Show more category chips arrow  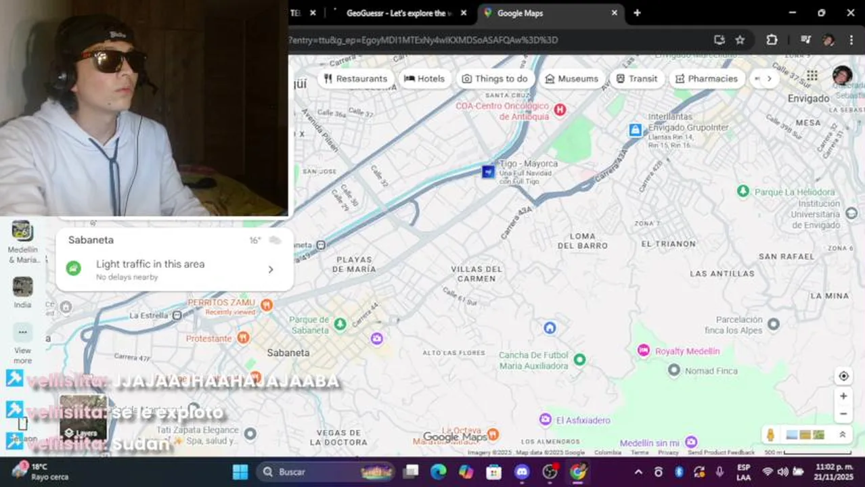pos(769,78)
